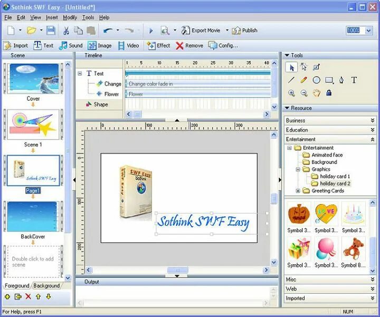Switch to the Foreground tab
This screenshot has height=317, width=380.
click(17, 286)
